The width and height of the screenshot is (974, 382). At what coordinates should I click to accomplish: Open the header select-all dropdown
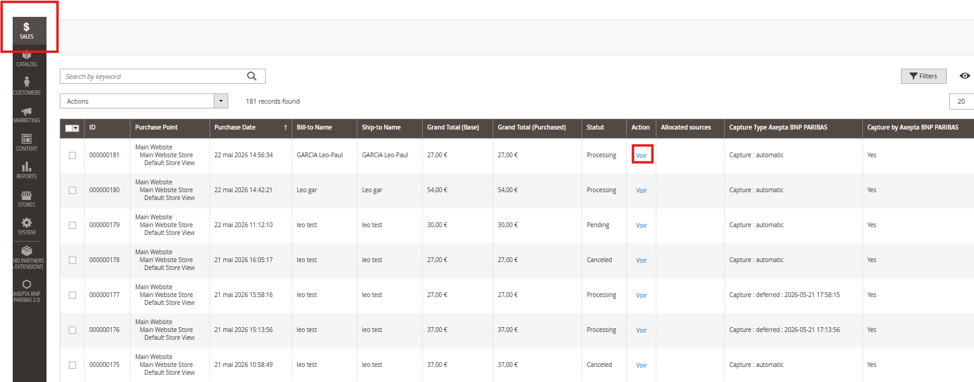(76, 128)
